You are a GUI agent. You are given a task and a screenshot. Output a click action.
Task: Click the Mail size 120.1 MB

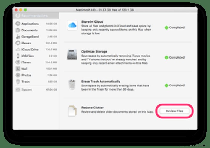click(51, 69)
